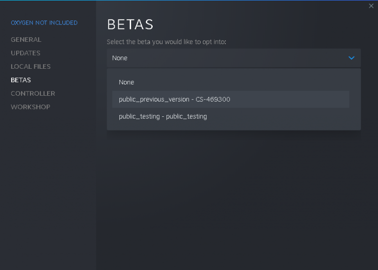Collapse the beta dropdown via chevron arrow
This screenshot has height=270, width=378.
351,58
